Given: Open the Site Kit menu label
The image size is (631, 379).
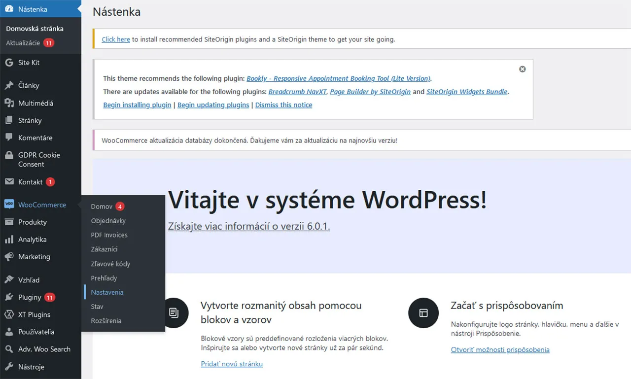Looking at the screenshot, I should [29, 63].
